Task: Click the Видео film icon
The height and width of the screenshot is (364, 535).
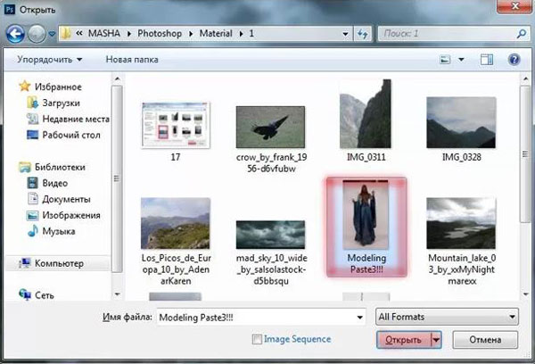Action: point(32,183)
